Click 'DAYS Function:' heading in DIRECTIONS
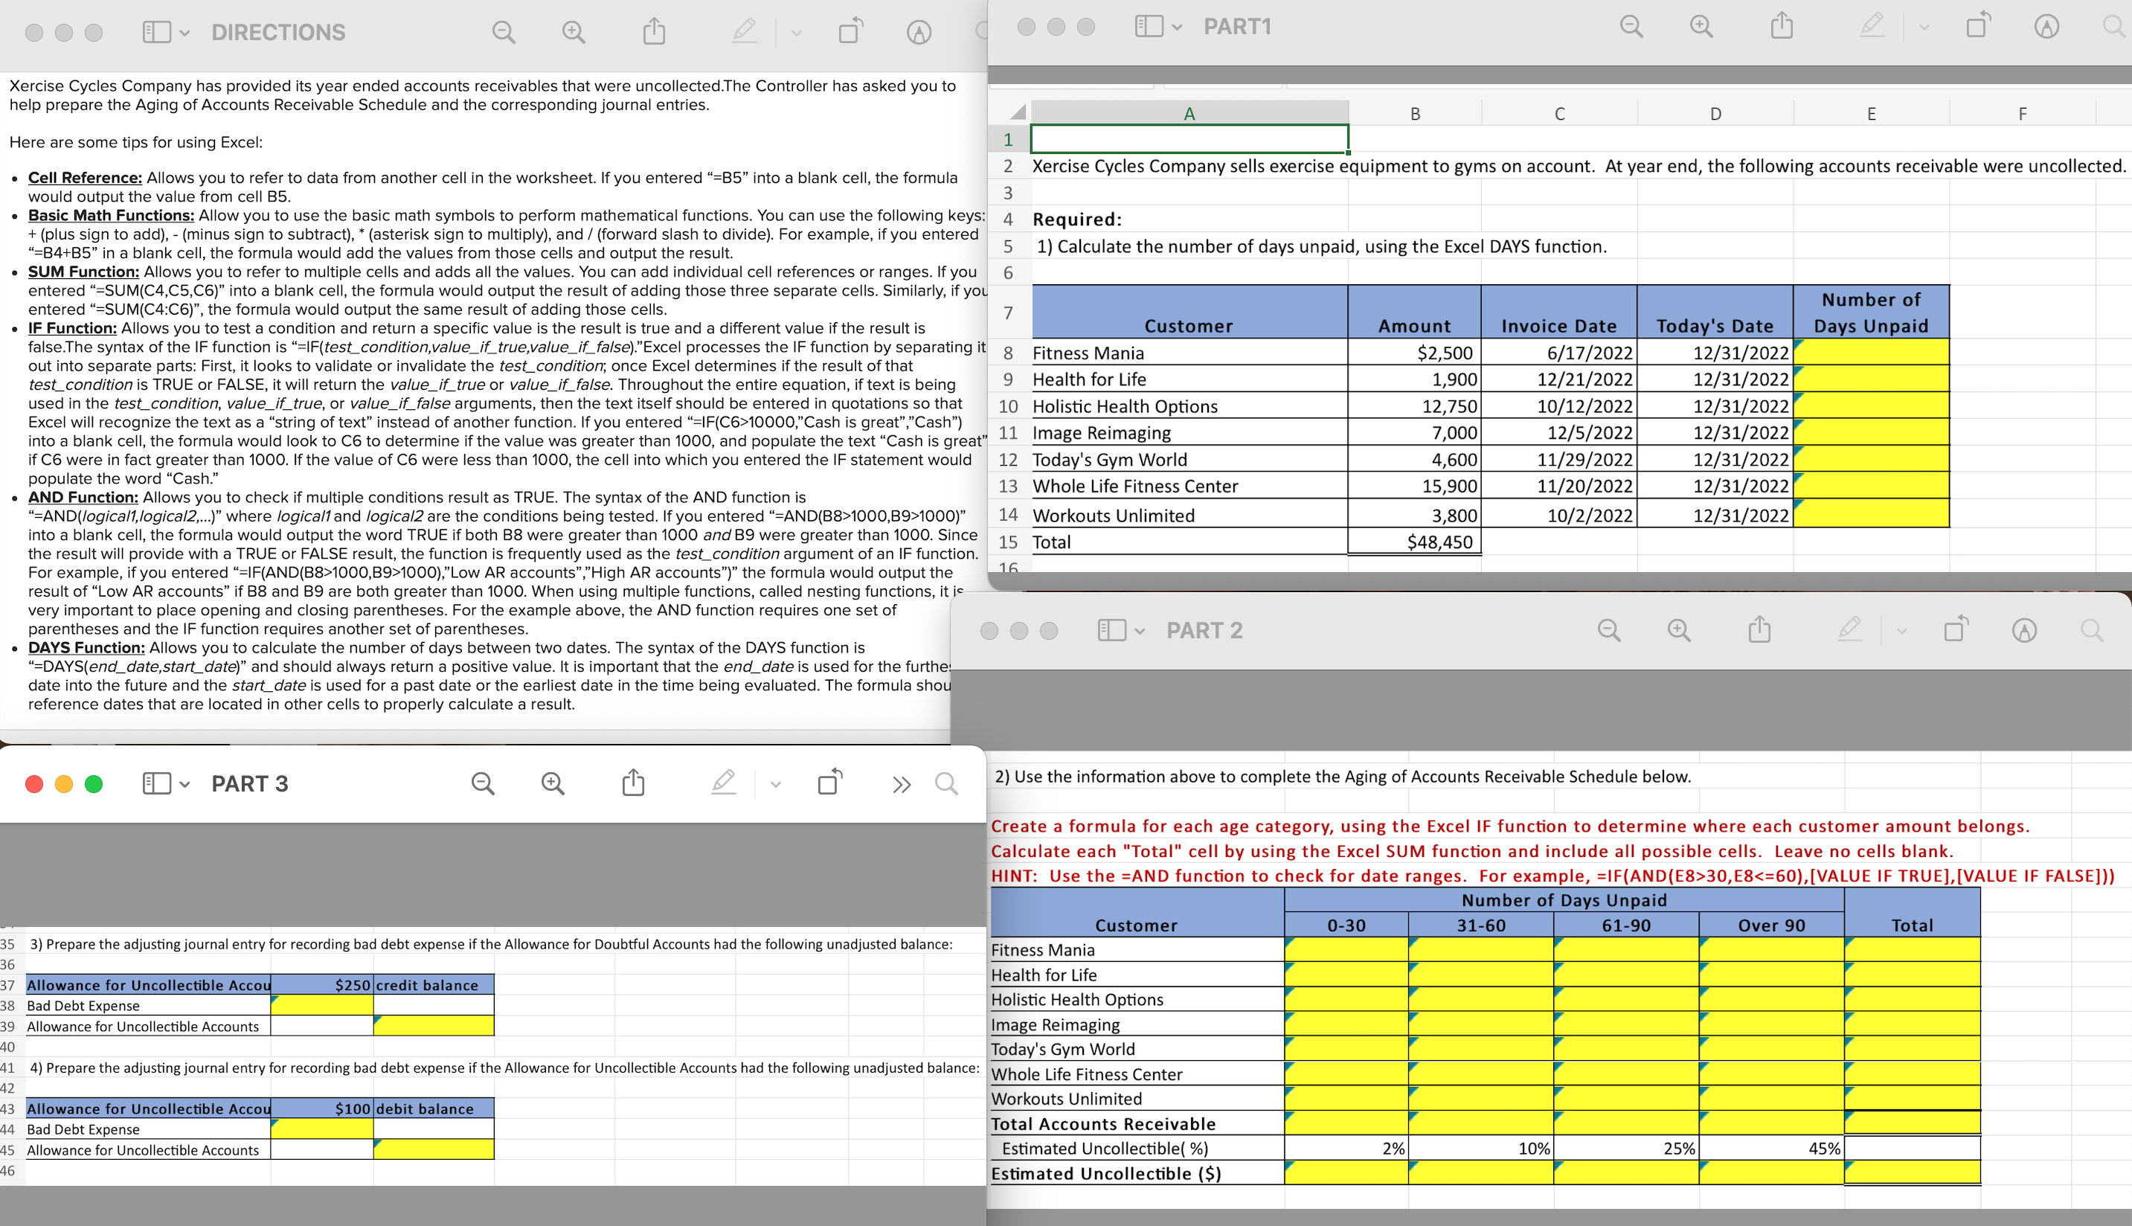The width and height of the screenshot is (2132, 1226). [x=87, y=647]
